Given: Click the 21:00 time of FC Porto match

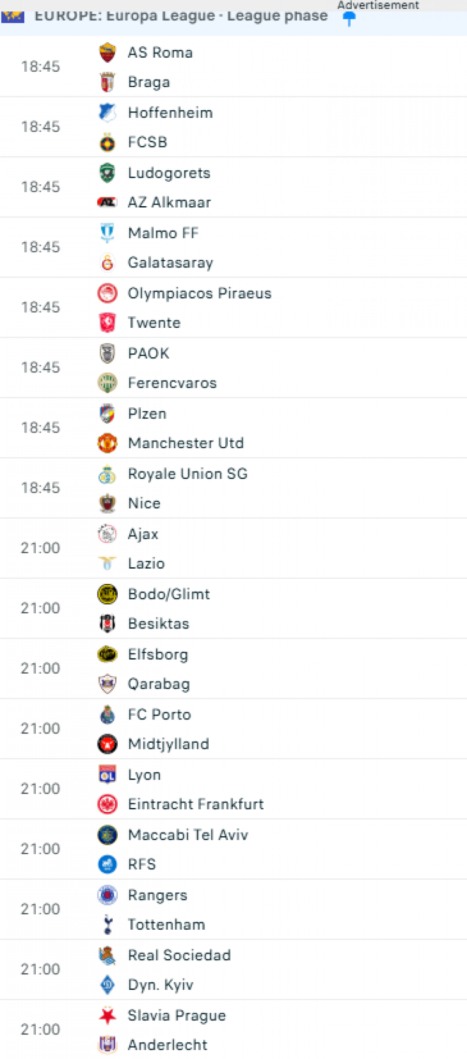Looking at the screenshot, I should pyautogui.click(x=40, y=729).
